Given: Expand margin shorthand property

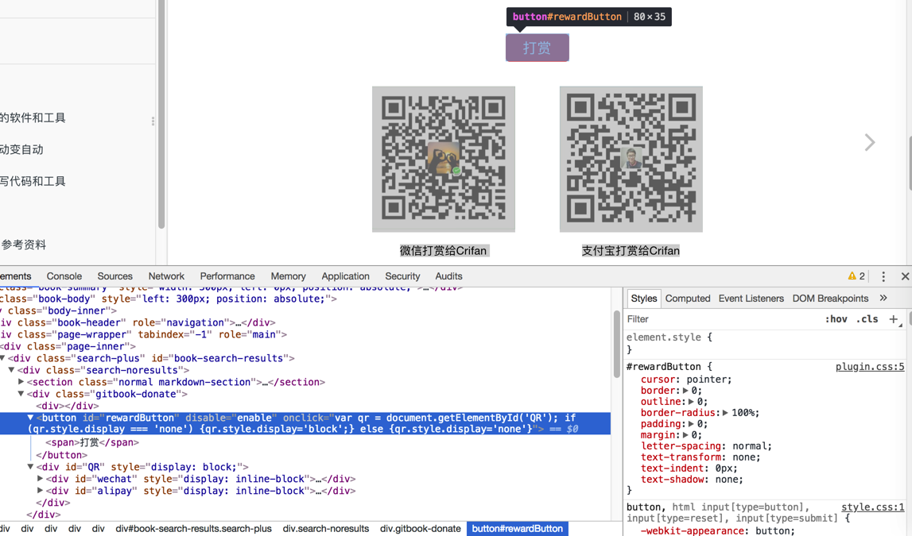Looking at the screenshot, I should [685, 435].
